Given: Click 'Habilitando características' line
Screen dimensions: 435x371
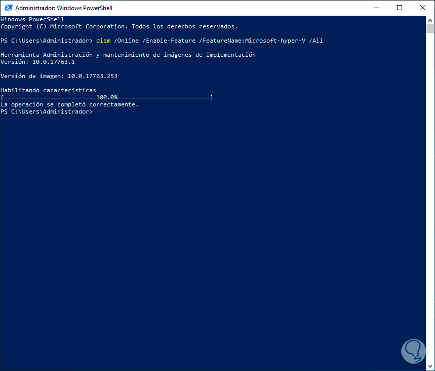Looking at the screenshot, I should tap(48, 90).
